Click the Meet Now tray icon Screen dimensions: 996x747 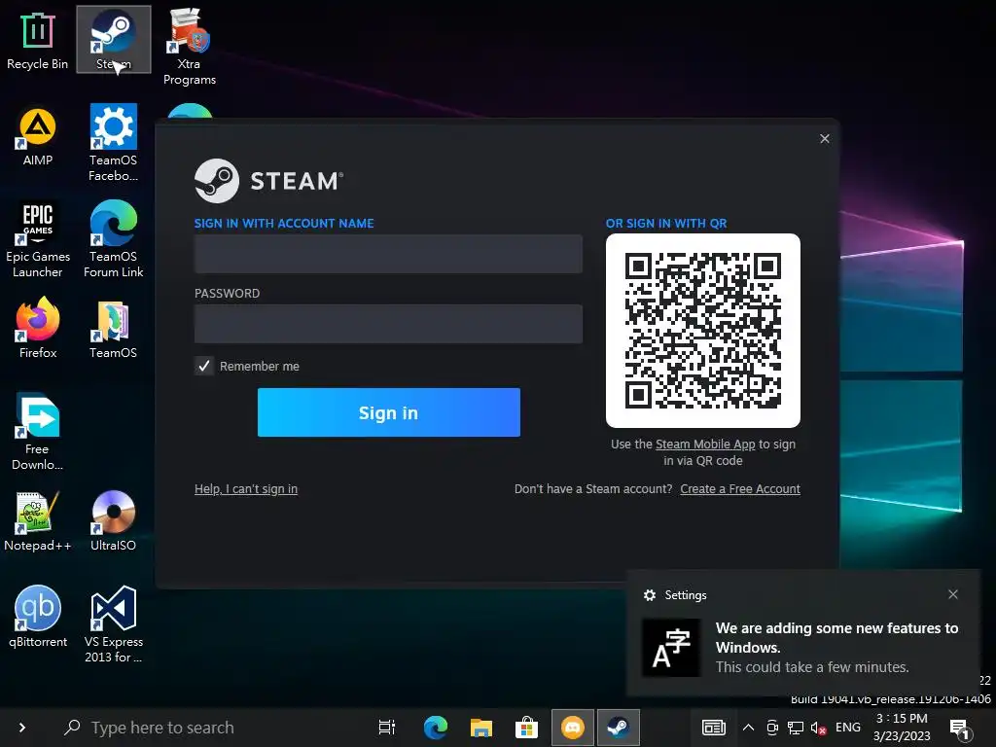[772, 728]
